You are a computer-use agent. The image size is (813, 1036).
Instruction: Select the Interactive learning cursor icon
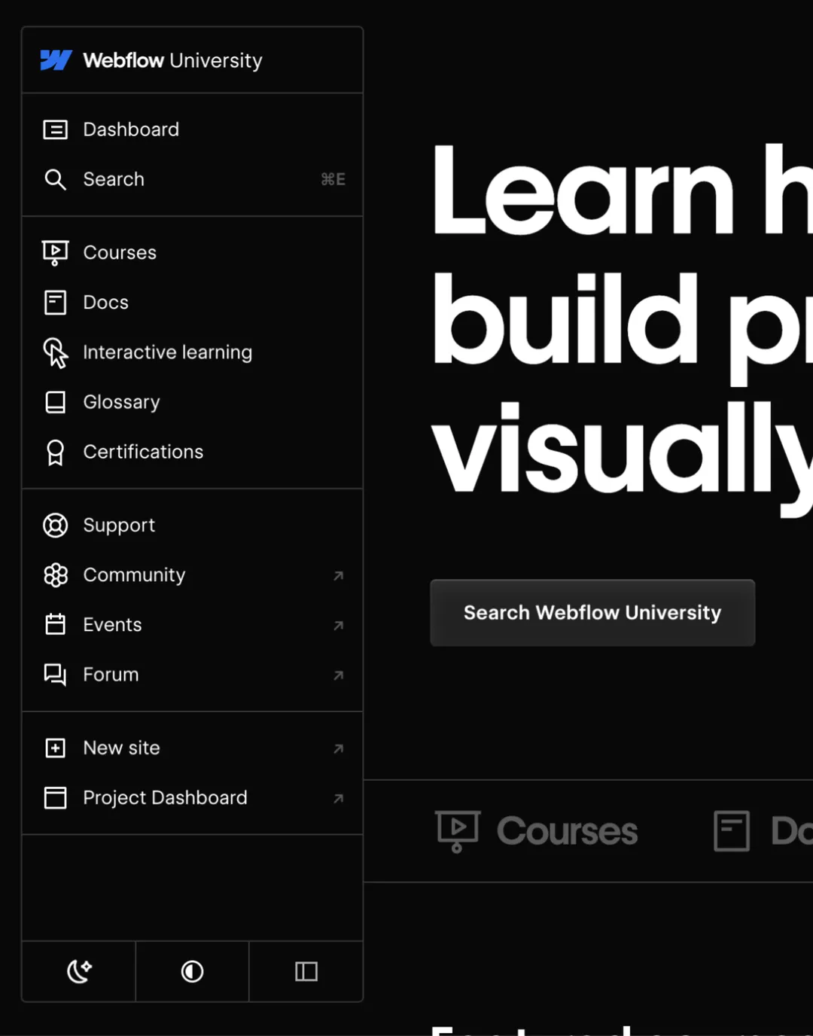pyautogui.click(x=55, y=352)
